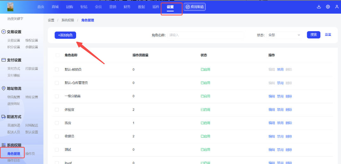
Task: Click the store logo thumbnail
Action: (10, 7)
